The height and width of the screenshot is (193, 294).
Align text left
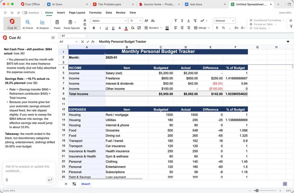click(x=175, y=28)
